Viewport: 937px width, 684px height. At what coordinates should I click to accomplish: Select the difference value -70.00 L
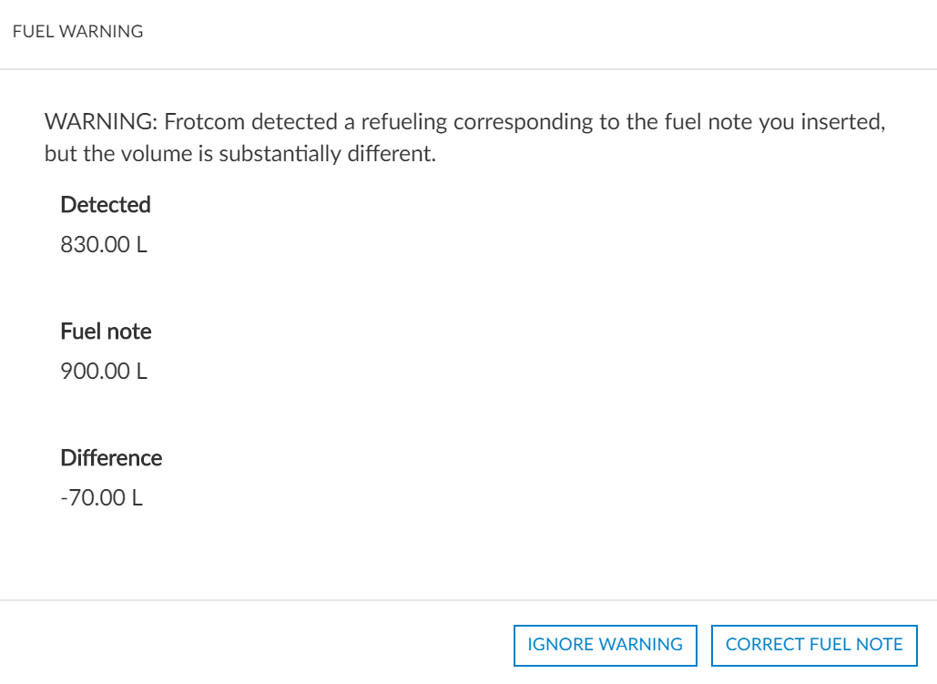coord(101,499)
